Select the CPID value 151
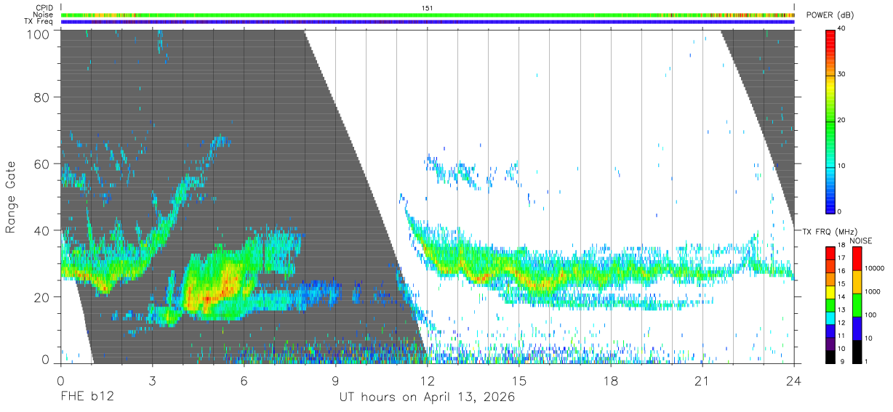This screenshot has height=412, width=893. 427,8
